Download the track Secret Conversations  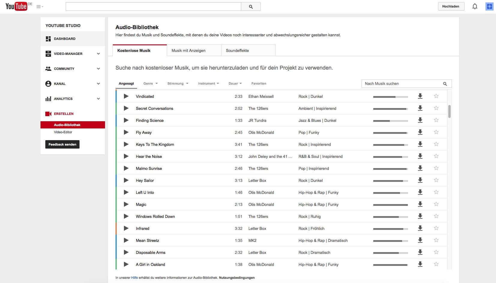[x=420, y=108]
